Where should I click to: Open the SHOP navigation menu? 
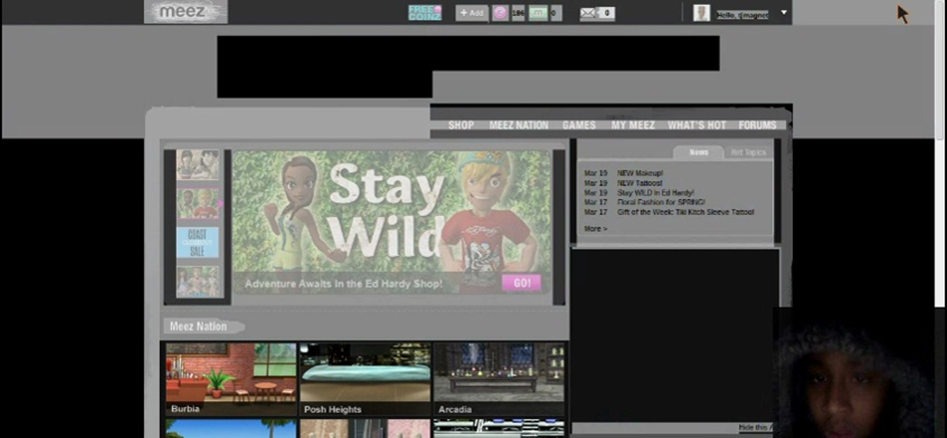tap(461, 125)
